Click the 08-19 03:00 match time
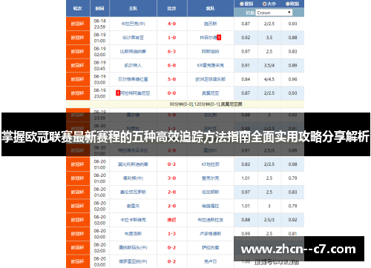This screenshot has height=268, width=371. (99, 79)
